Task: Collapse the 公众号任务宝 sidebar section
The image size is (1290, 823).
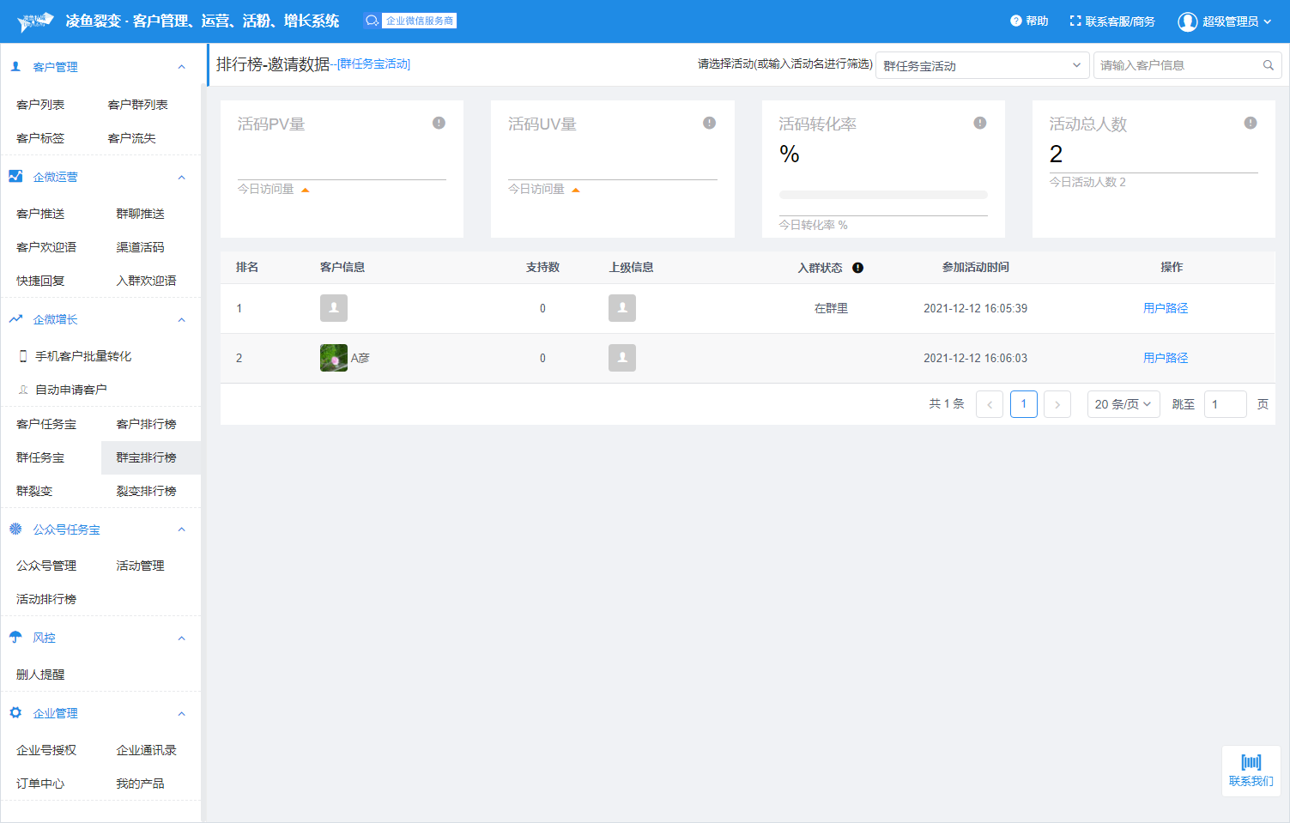Action: pyautogui.click(x=181, y=530)
